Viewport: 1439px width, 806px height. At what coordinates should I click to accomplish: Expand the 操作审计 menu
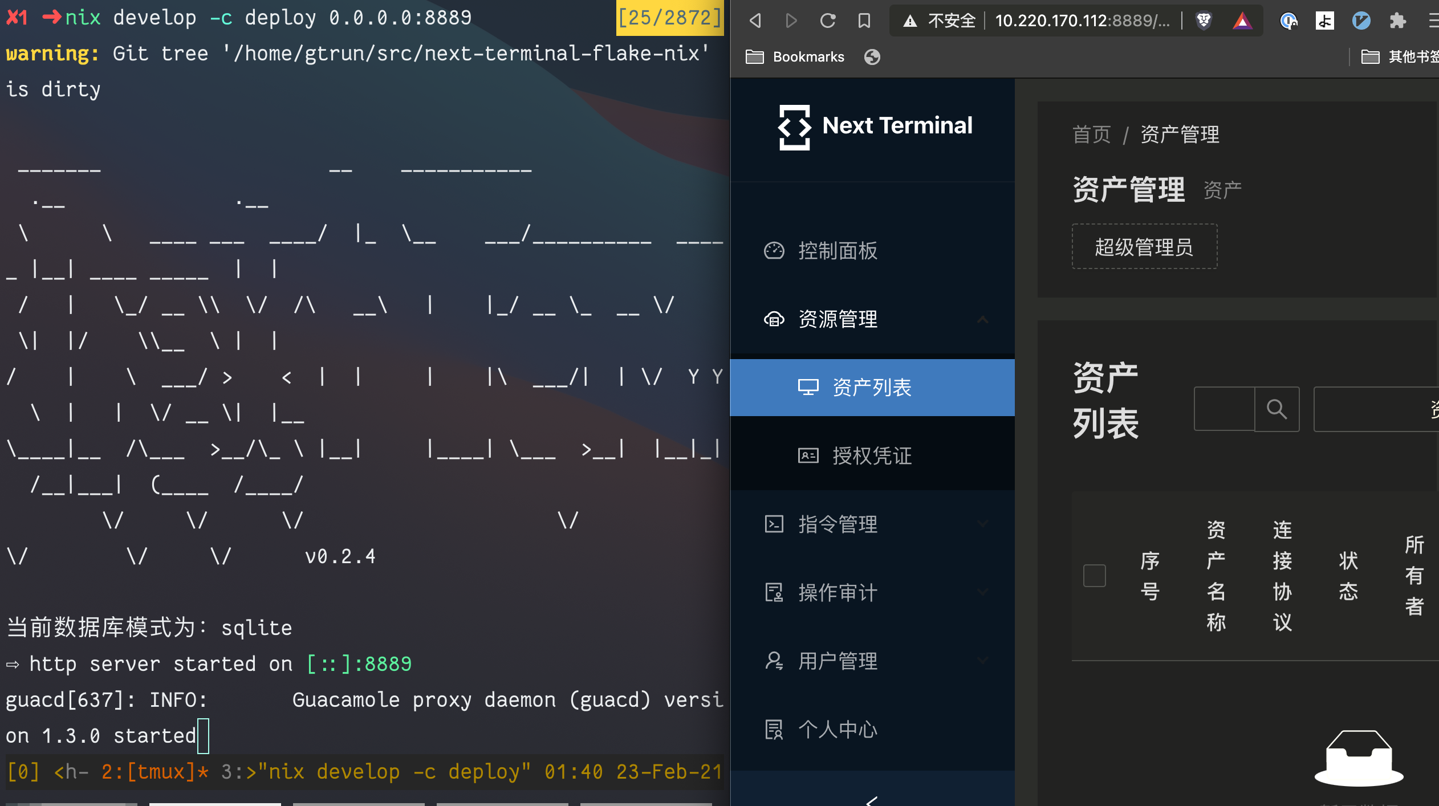(872, 593)
